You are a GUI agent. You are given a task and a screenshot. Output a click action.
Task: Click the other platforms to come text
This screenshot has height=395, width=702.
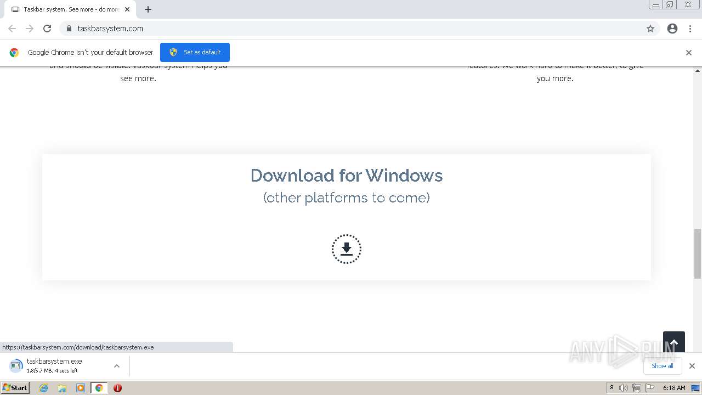click(x=347, y=198)
